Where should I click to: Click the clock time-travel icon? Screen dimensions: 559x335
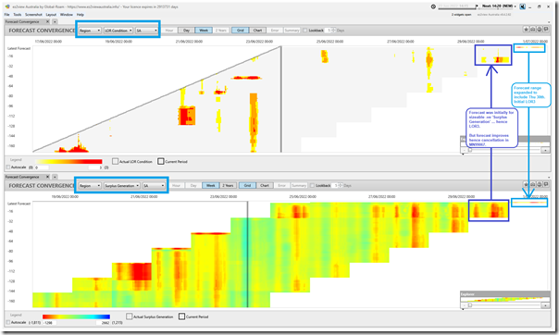pyautogui.click(x=433, y=6)
